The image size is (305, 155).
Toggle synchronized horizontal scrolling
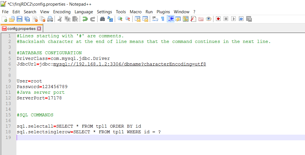145,19
